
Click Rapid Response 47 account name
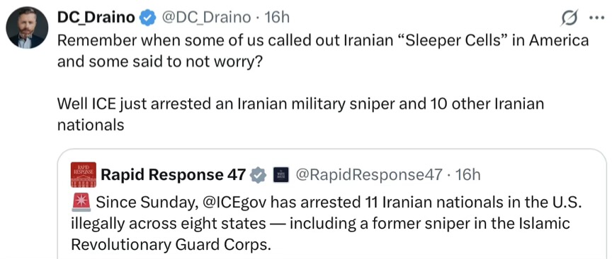tap(174, 175)
